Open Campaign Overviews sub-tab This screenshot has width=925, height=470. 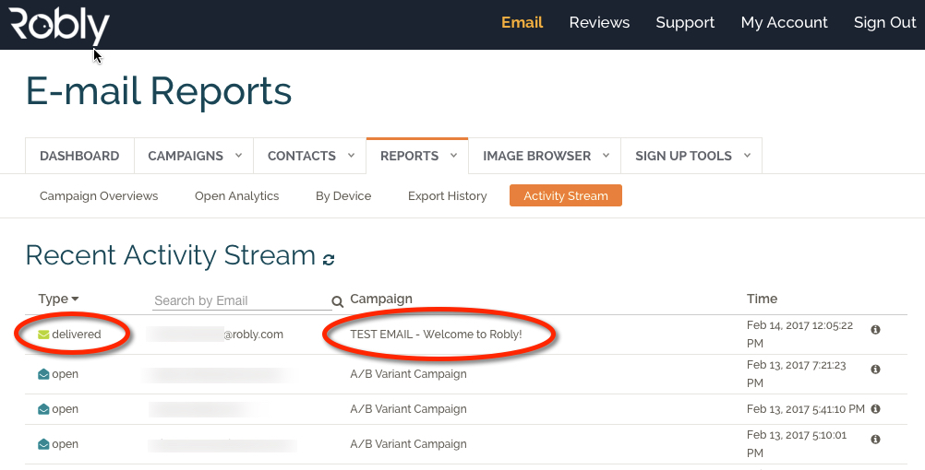pyautogui.click(x=99, y=196)
